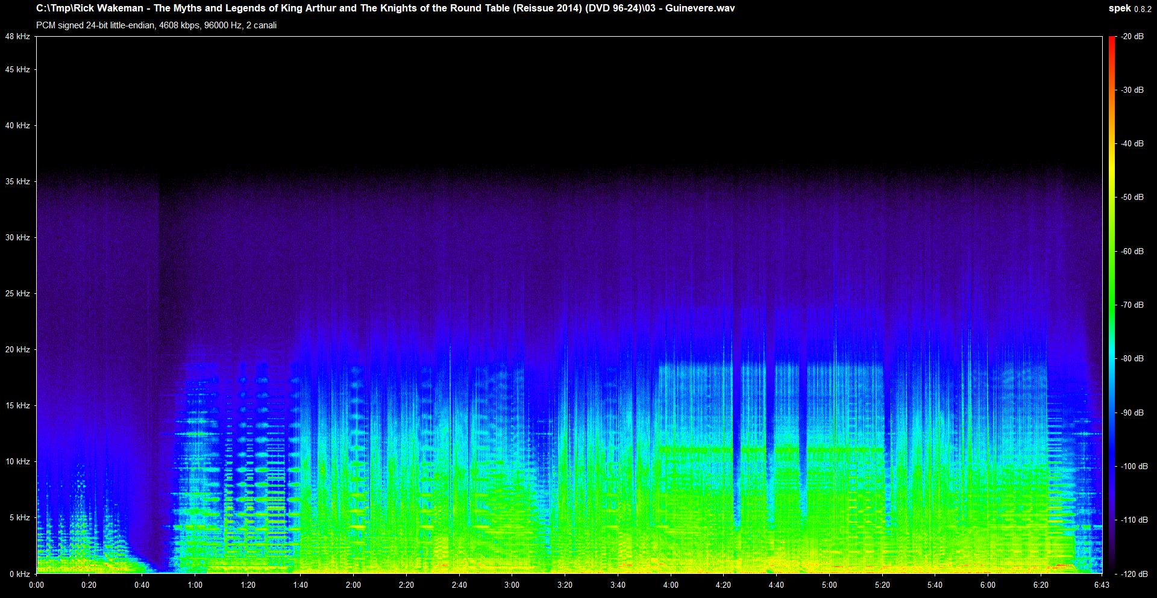Click the 5:20 time axis marker
Image resolution: width=1157 pixels, height=598 pixels.
(882, 585)
